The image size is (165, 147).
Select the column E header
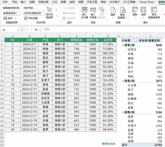click(x=76, y=36)
